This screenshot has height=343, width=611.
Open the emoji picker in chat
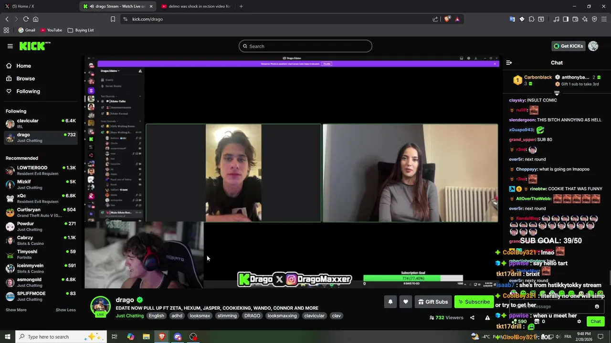597,307
